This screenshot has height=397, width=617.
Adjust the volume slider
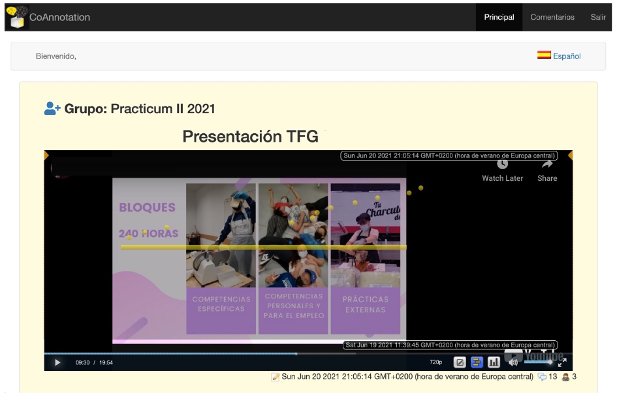coord(537,362)
